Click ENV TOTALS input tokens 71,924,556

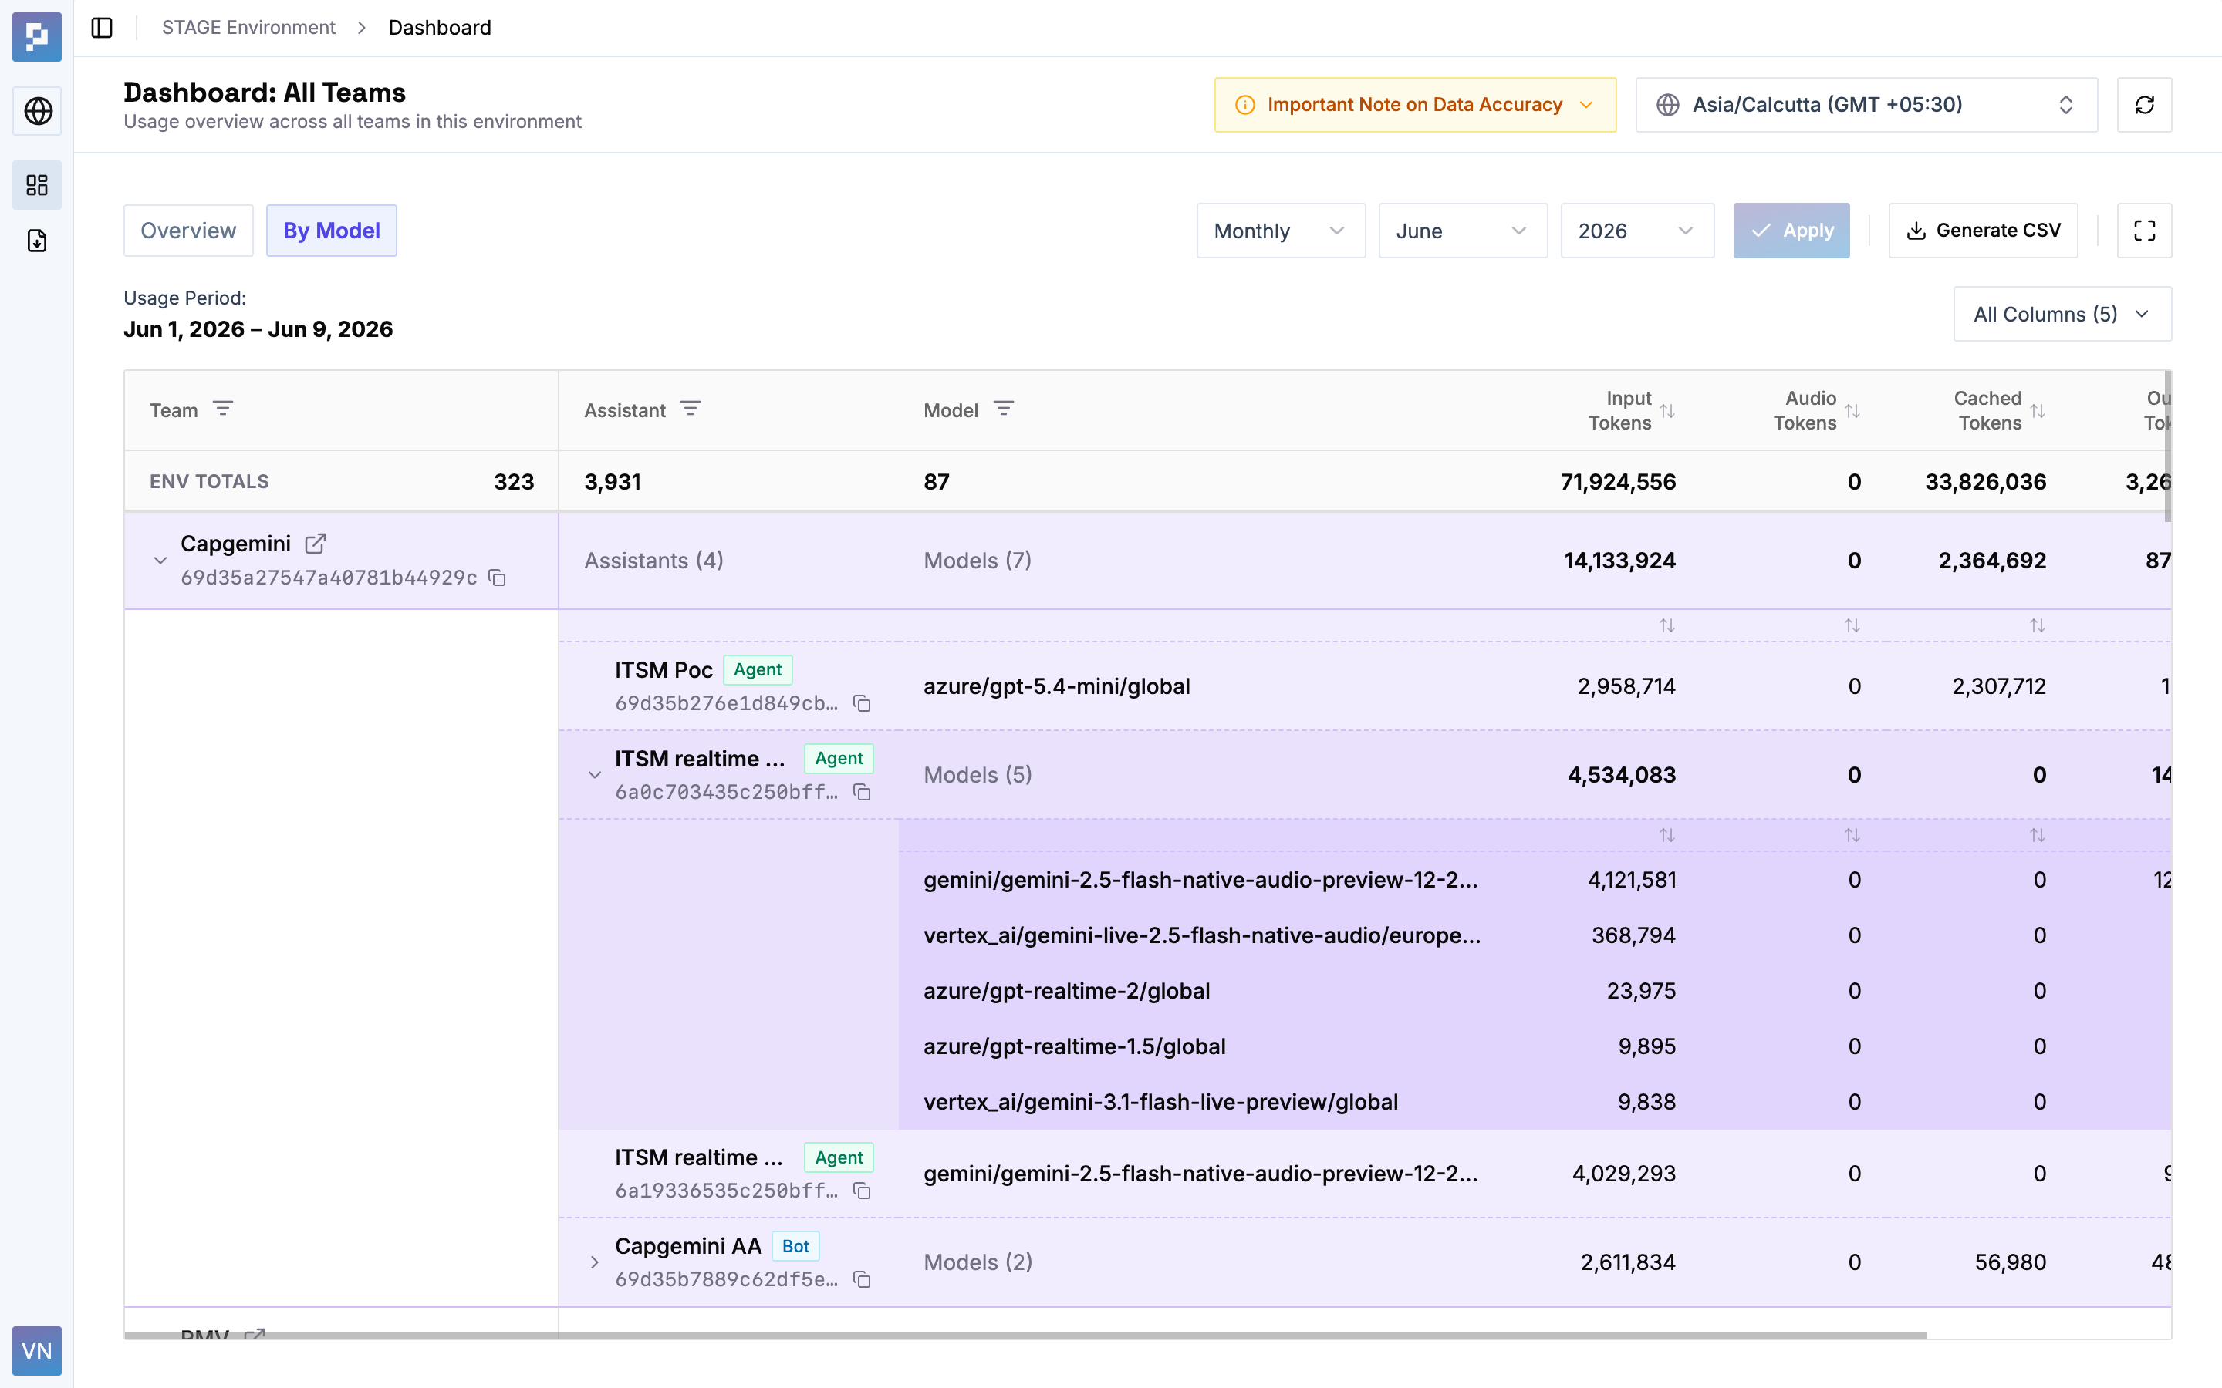point(1618,482)
